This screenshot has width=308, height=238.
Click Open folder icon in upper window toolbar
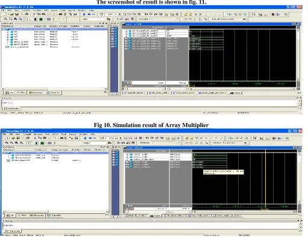pos(12,14)
